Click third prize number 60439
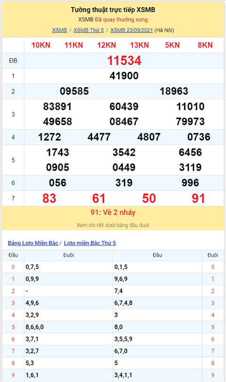Image resolution: width=226 pixels, height=382 pixels. point(124,106)
